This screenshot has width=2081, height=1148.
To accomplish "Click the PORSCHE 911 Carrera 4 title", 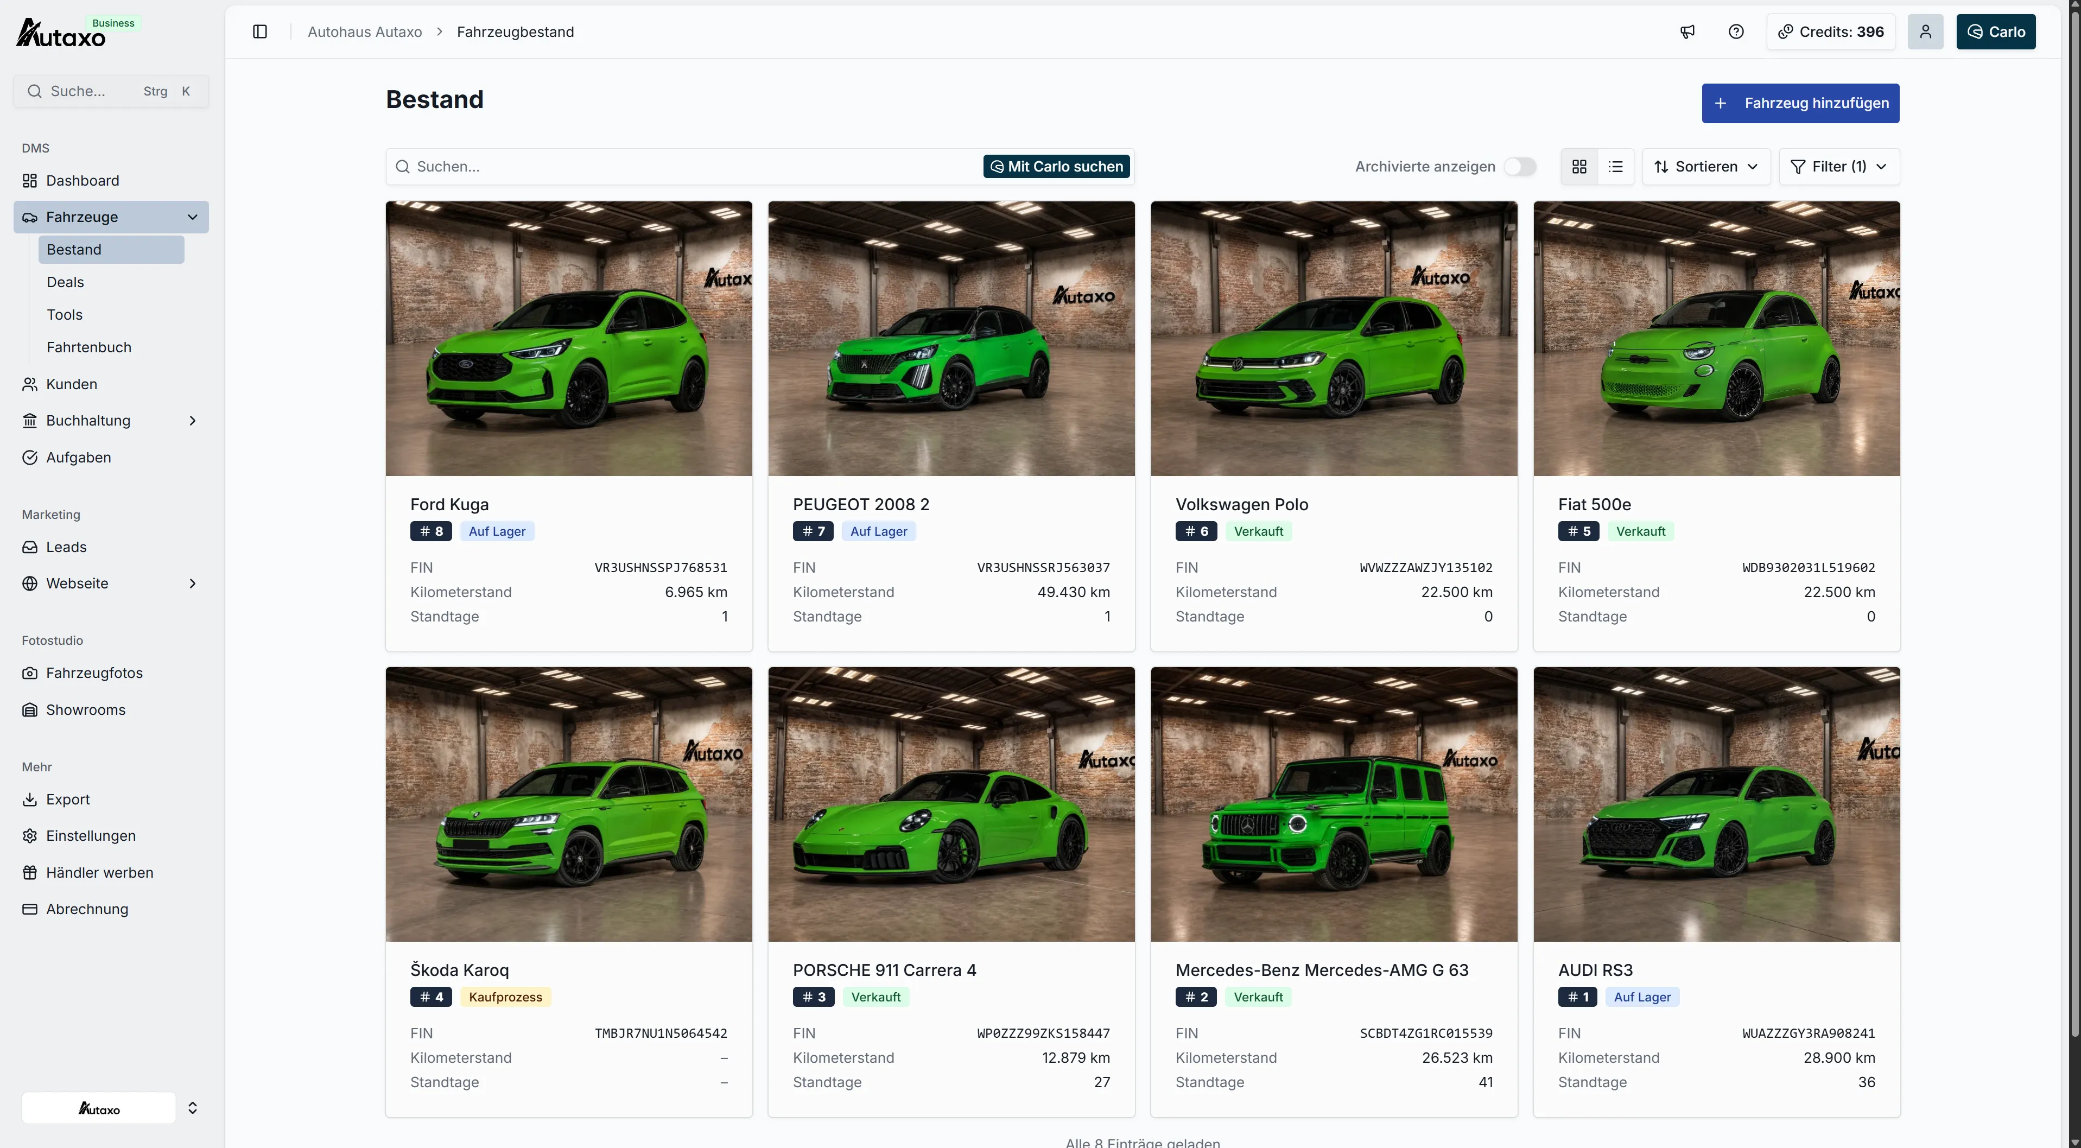I will (x=885, y=969).
